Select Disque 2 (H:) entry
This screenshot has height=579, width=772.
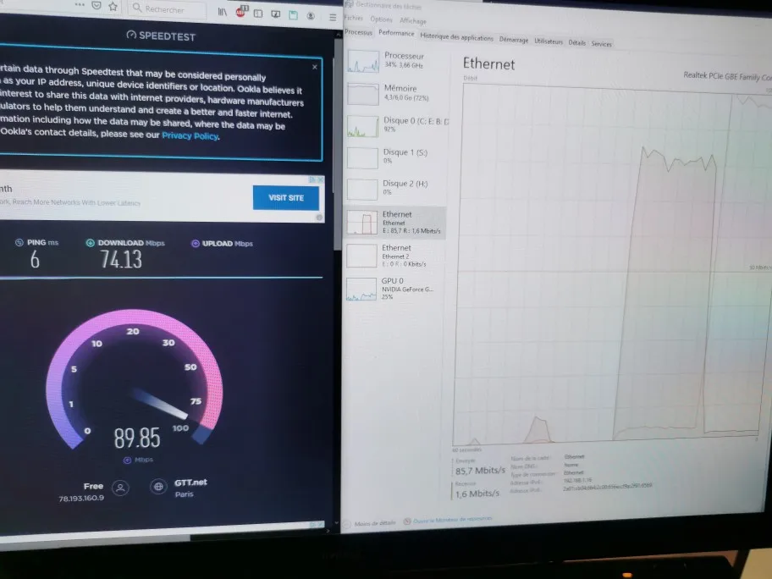coord(396,188)
